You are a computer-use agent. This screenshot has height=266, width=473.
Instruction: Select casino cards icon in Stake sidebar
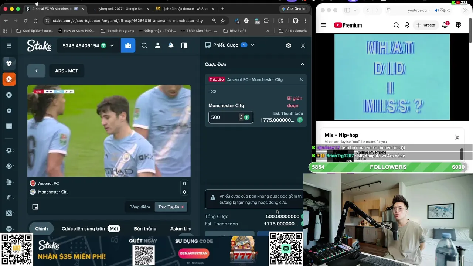pos(9,63)
